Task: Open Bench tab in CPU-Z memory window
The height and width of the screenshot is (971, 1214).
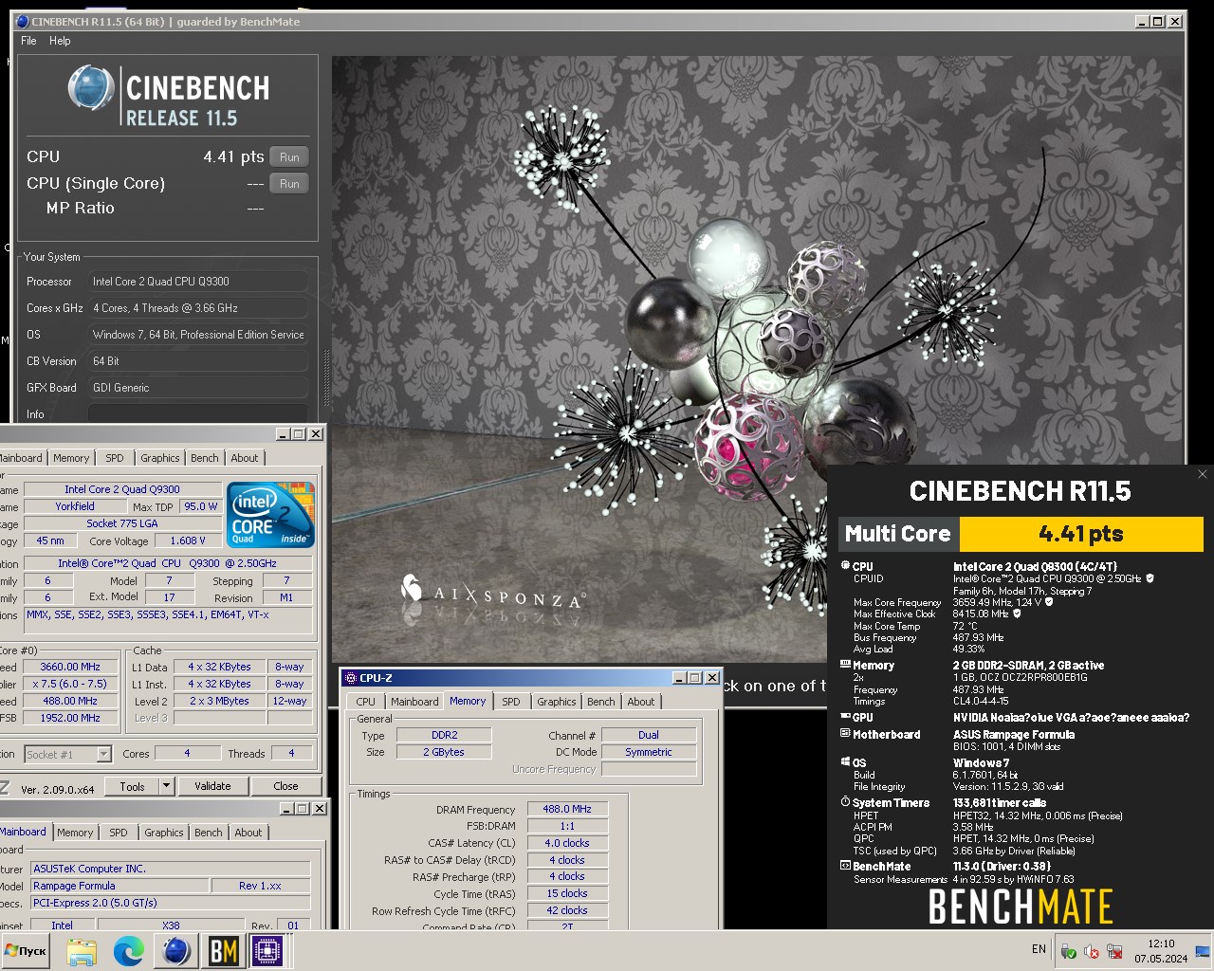Action: coord(601,702)
